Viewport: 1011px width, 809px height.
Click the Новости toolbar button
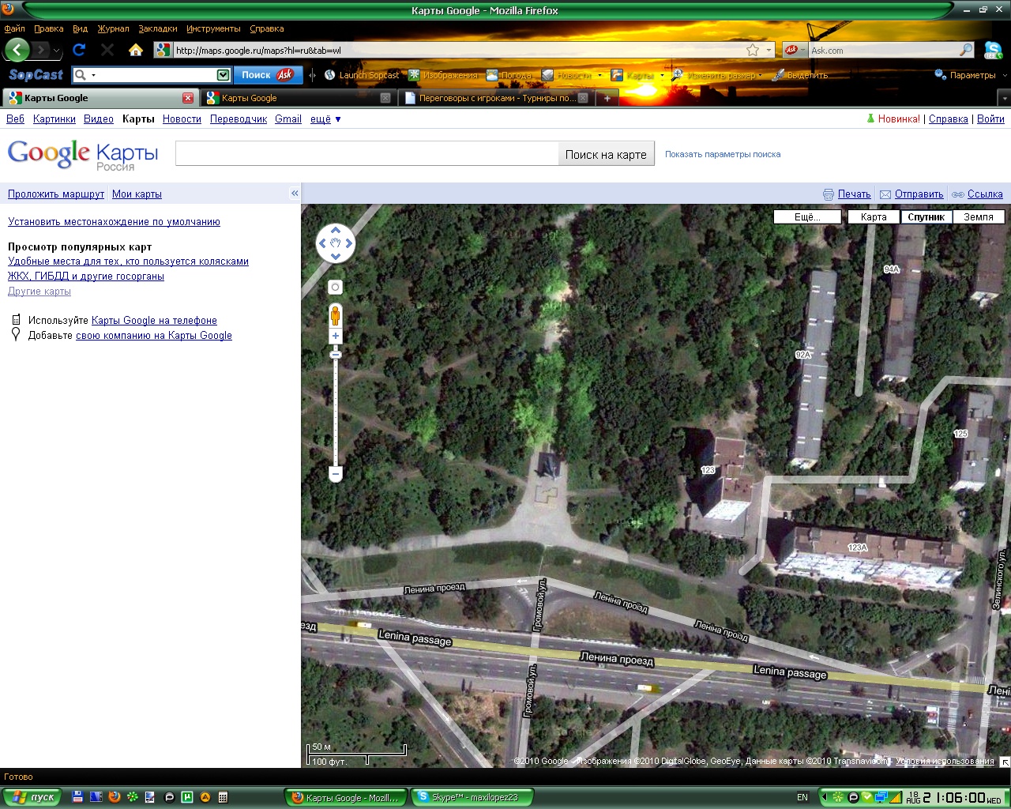click(x=566, y=75)
